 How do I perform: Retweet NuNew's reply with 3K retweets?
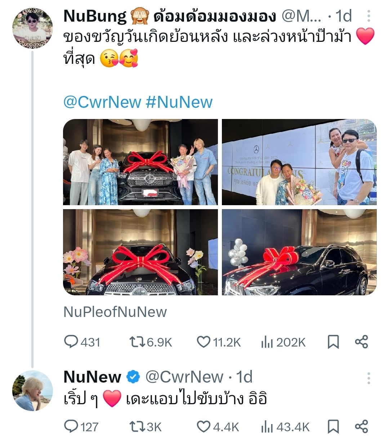(146, 427)
